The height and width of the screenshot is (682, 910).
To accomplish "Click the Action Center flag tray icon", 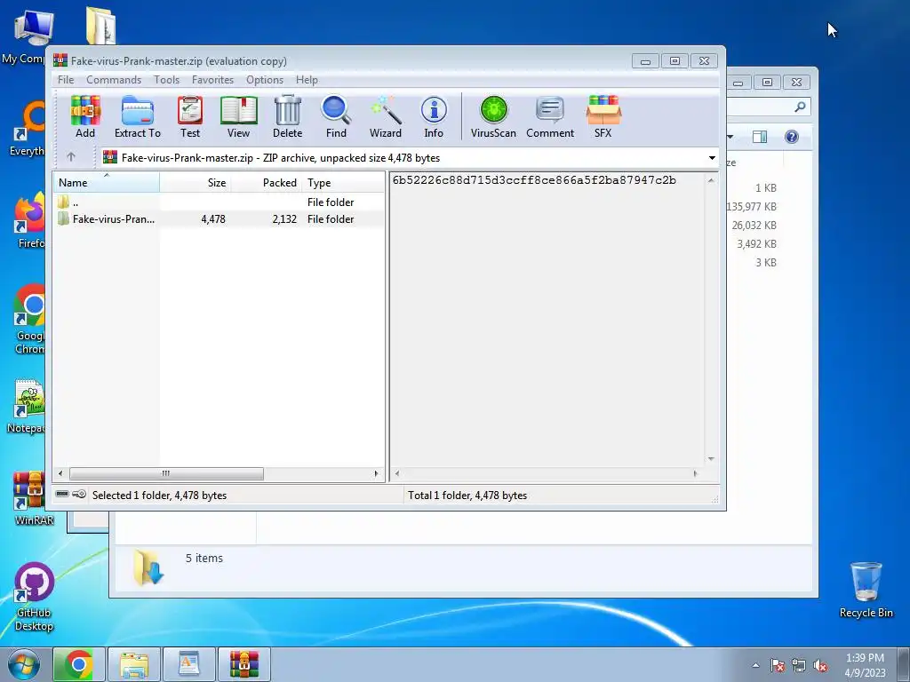I will click(x=778, y=666).
